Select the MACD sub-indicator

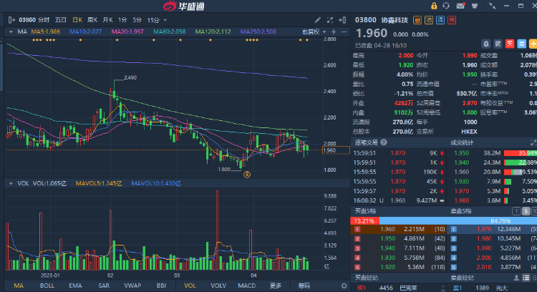point(246,286)
